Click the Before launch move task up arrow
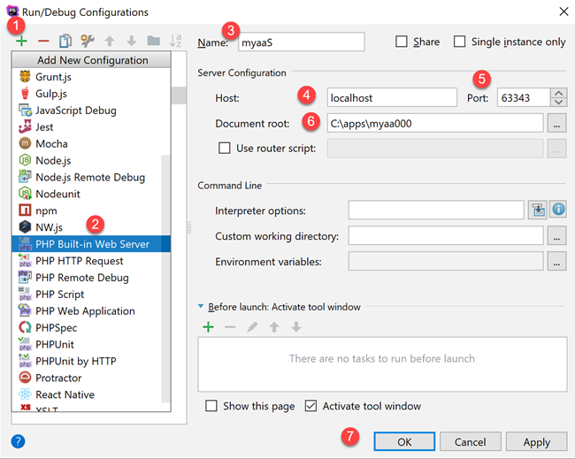 point(274,326)
